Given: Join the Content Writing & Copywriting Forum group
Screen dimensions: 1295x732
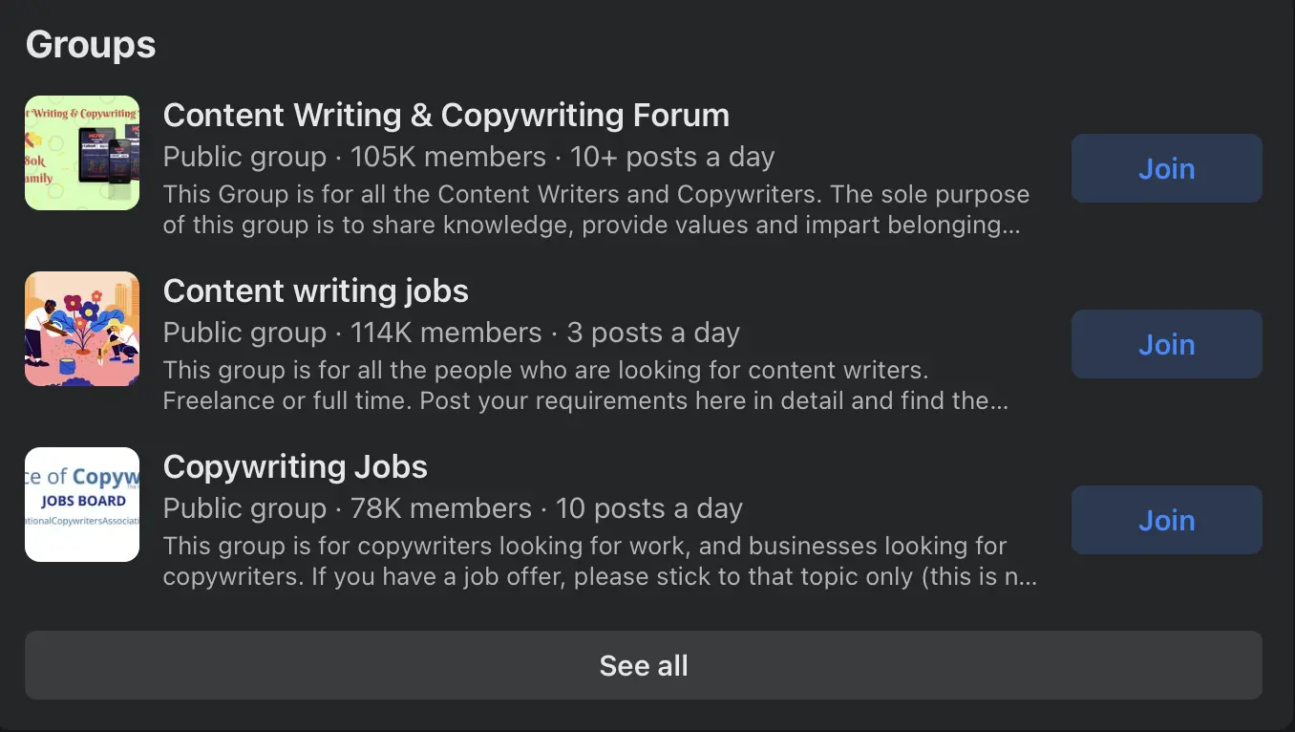Looking at the screenshot, I should [1166, 168].
